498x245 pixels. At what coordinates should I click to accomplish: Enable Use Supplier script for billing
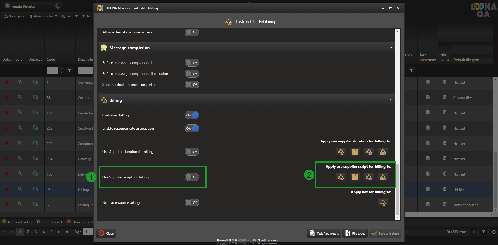coord(192,177)
